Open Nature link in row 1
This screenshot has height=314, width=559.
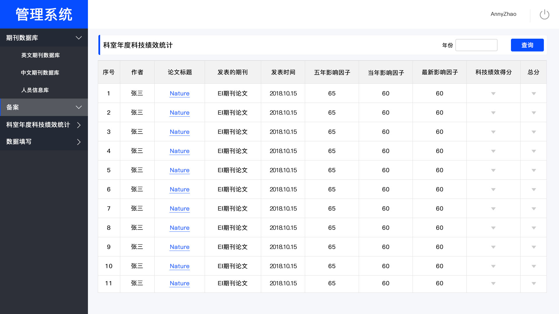pos(179,94)
